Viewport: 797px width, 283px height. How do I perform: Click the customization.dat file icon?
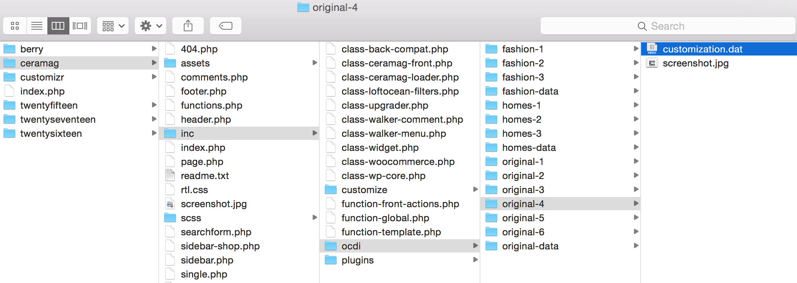pos(652,49)
